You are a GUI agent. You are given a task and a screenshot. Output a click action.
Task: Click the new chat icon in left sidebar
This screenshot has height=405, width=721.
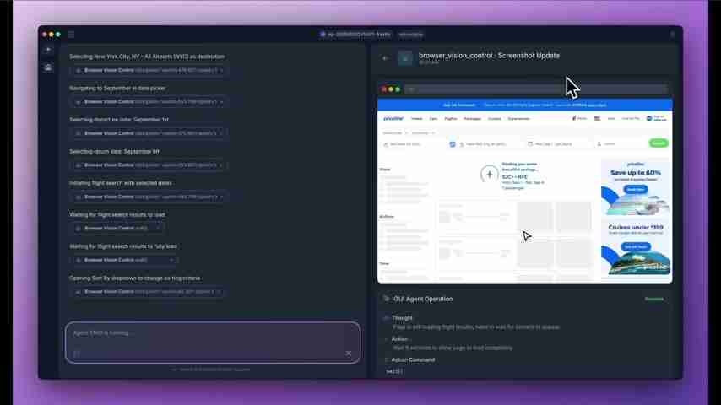[x=48, y=50]
